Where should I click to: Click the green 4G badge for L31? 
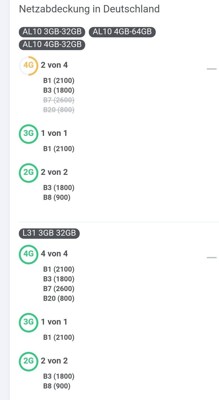pyautogui.click(x=28, y=254)
